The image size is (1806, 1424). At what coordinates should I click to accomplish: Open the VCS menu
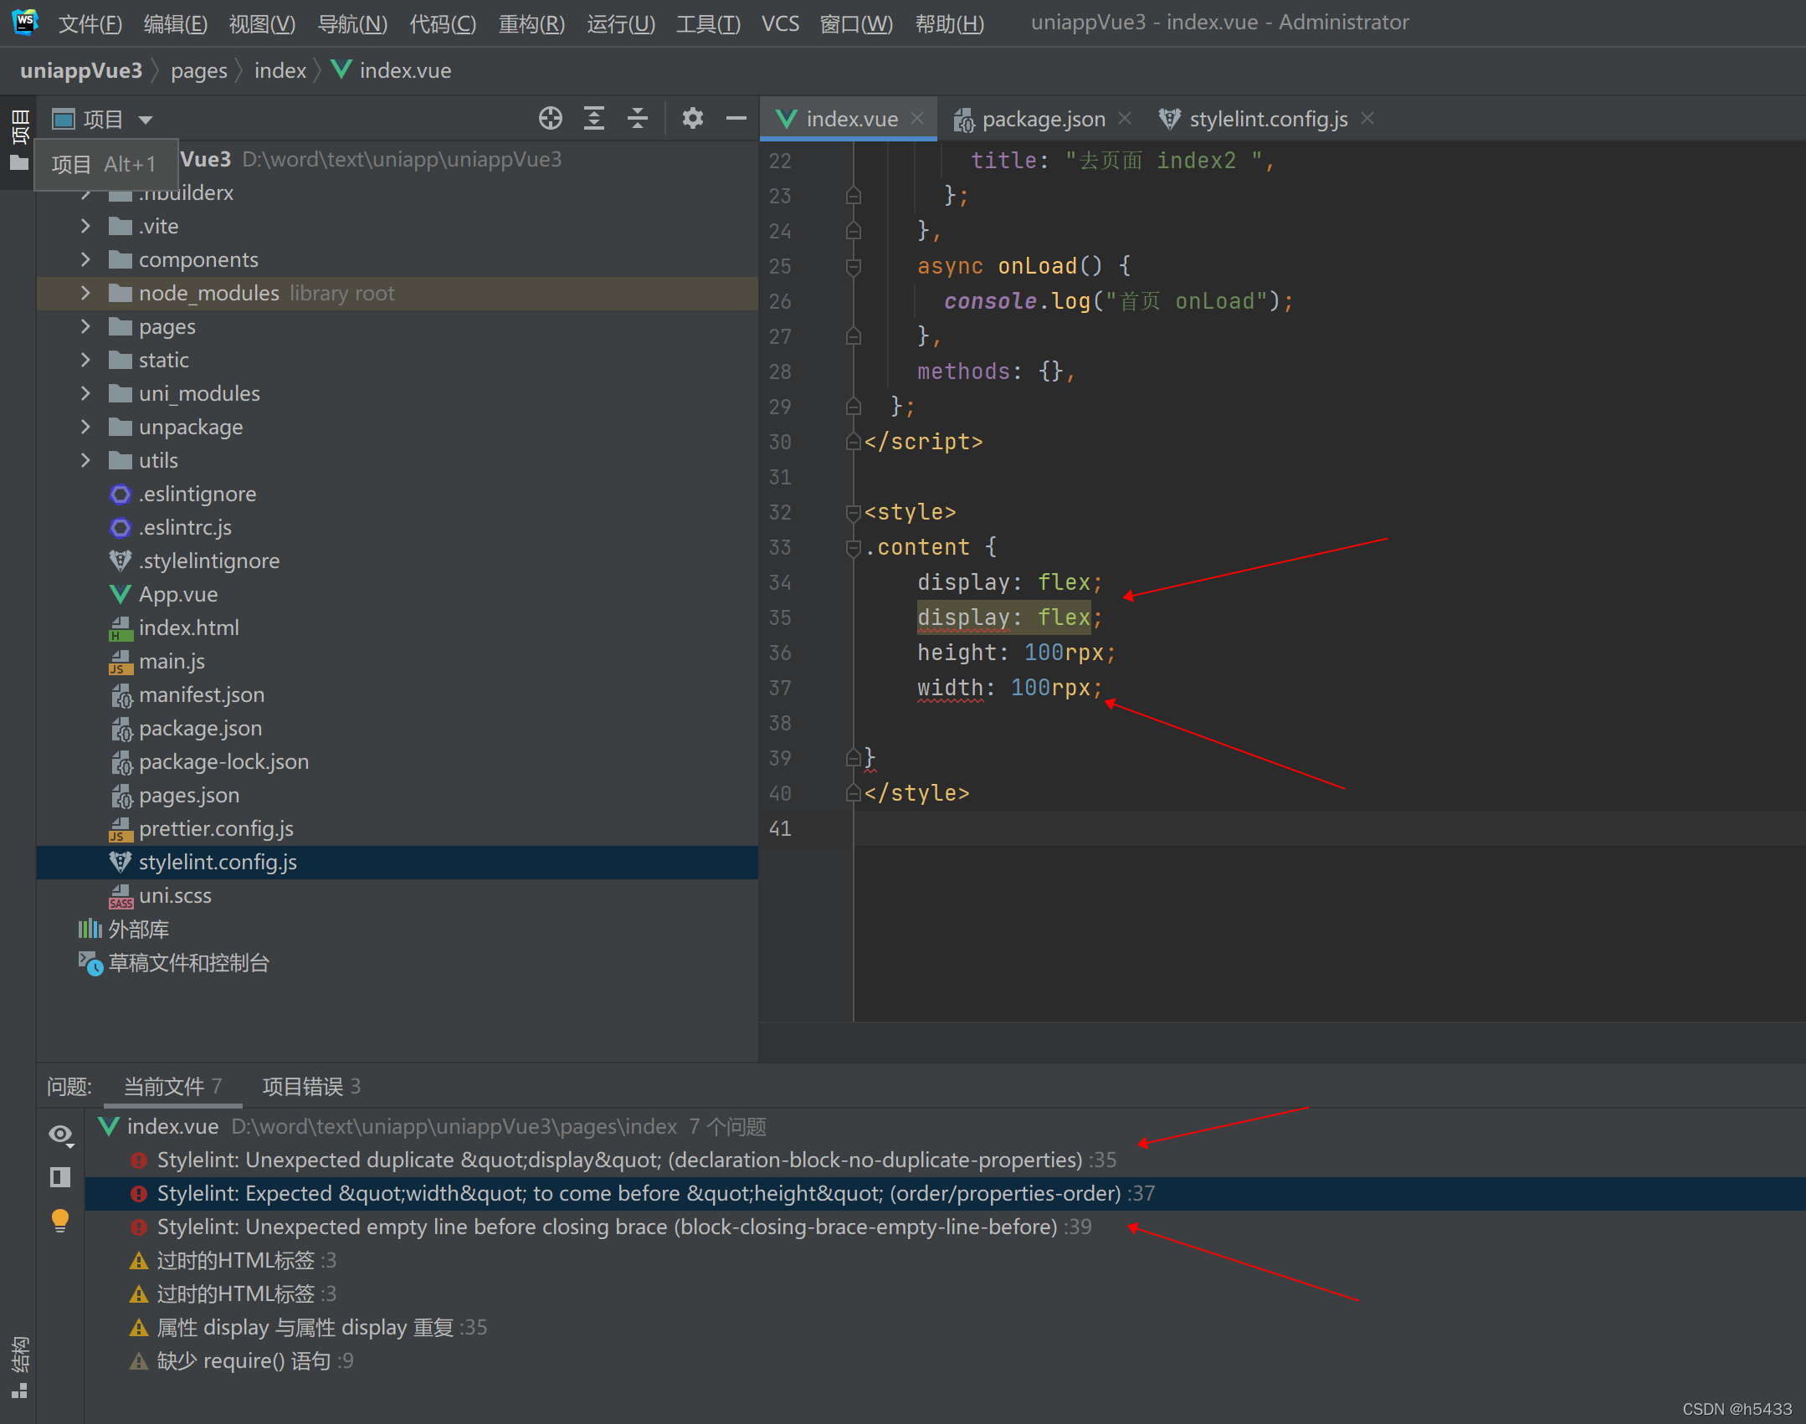(779, 23)
